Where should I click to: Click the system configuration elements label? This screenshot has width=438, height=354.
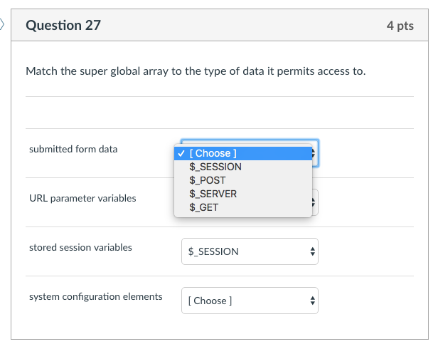click(x=95, y=296)
